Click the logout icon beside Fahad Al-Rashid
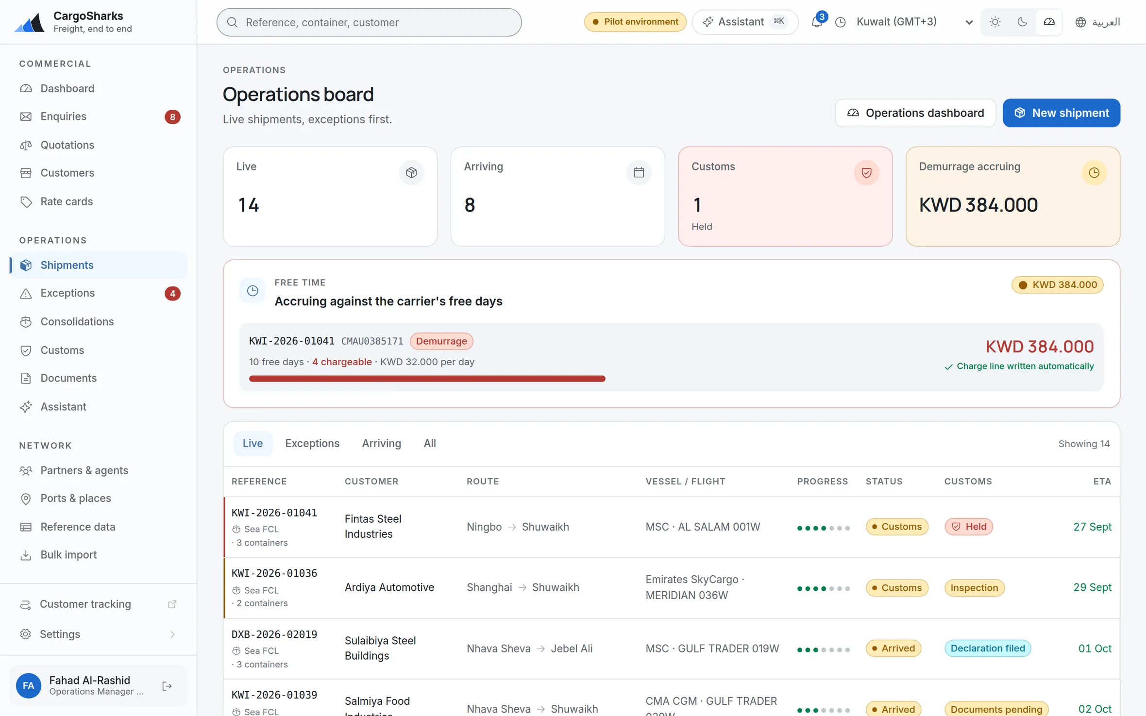The width and height of the screenshot is (1146, 716). click(167, 686)
